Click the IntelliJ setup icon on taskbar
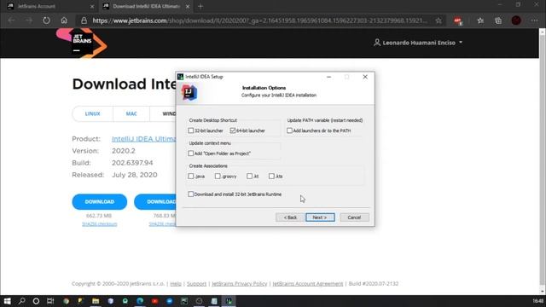This screenshot has height=307, width=546. click(229, 301)
